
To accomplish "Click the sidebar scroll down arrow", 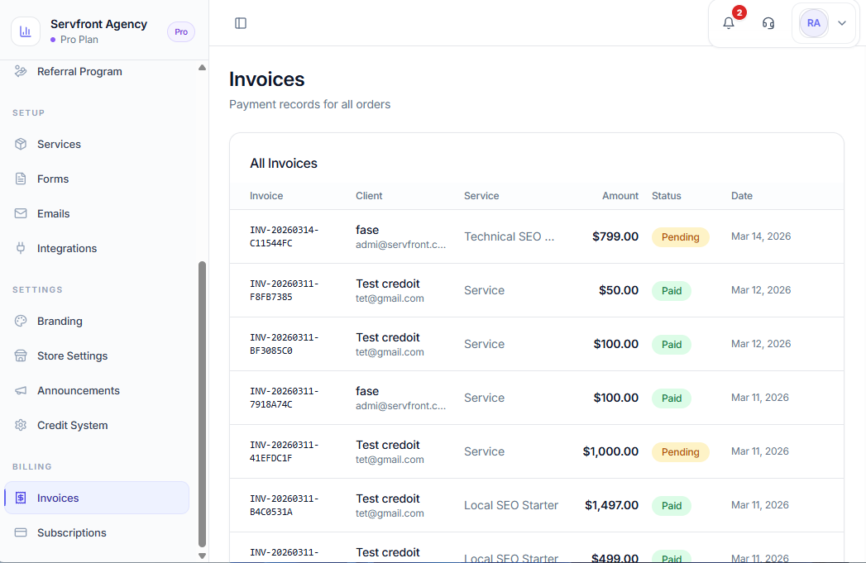I will 203,556.
